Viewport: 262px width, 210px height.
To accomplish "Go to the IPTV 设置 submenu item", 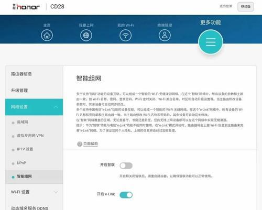I will coord(25,149).
